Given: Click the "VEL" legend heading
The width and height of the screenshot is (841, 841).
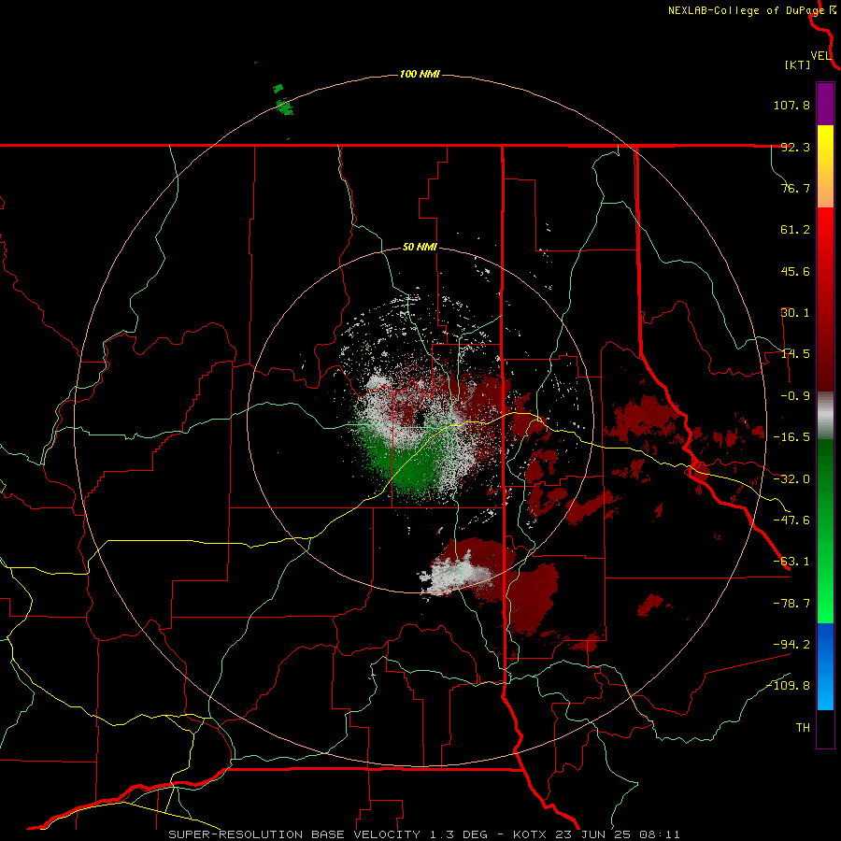Looking at the screenshot, I should [x=820, y=56].
